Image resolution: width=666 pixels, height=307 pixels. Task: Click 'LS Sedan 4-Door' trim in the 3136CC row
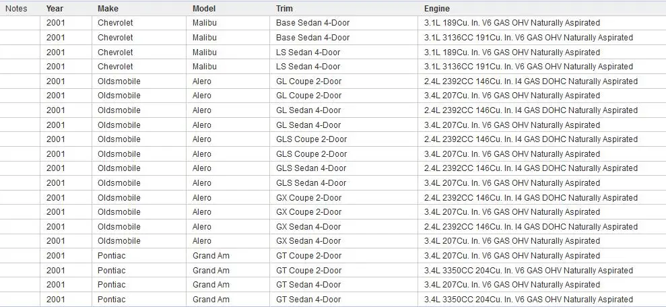pyautogui.click(x=308, y=66)
